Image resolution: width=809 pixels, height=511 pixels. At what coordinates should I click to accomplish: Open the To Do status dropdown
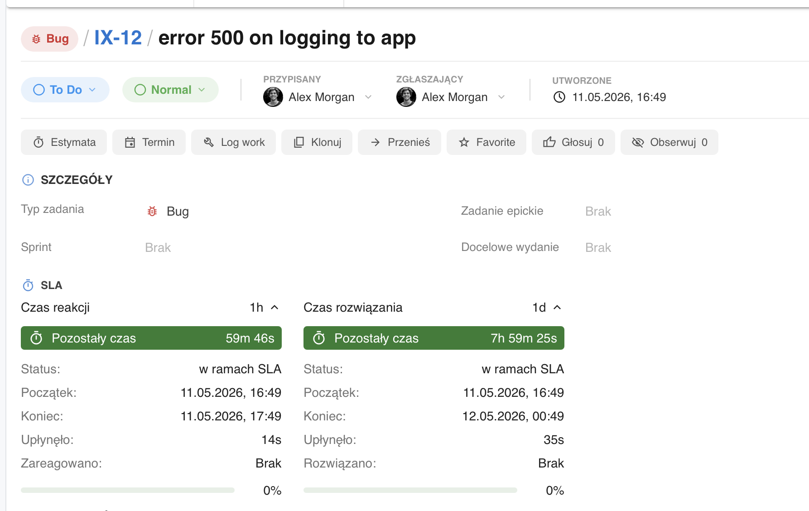(x=65, y=90)
